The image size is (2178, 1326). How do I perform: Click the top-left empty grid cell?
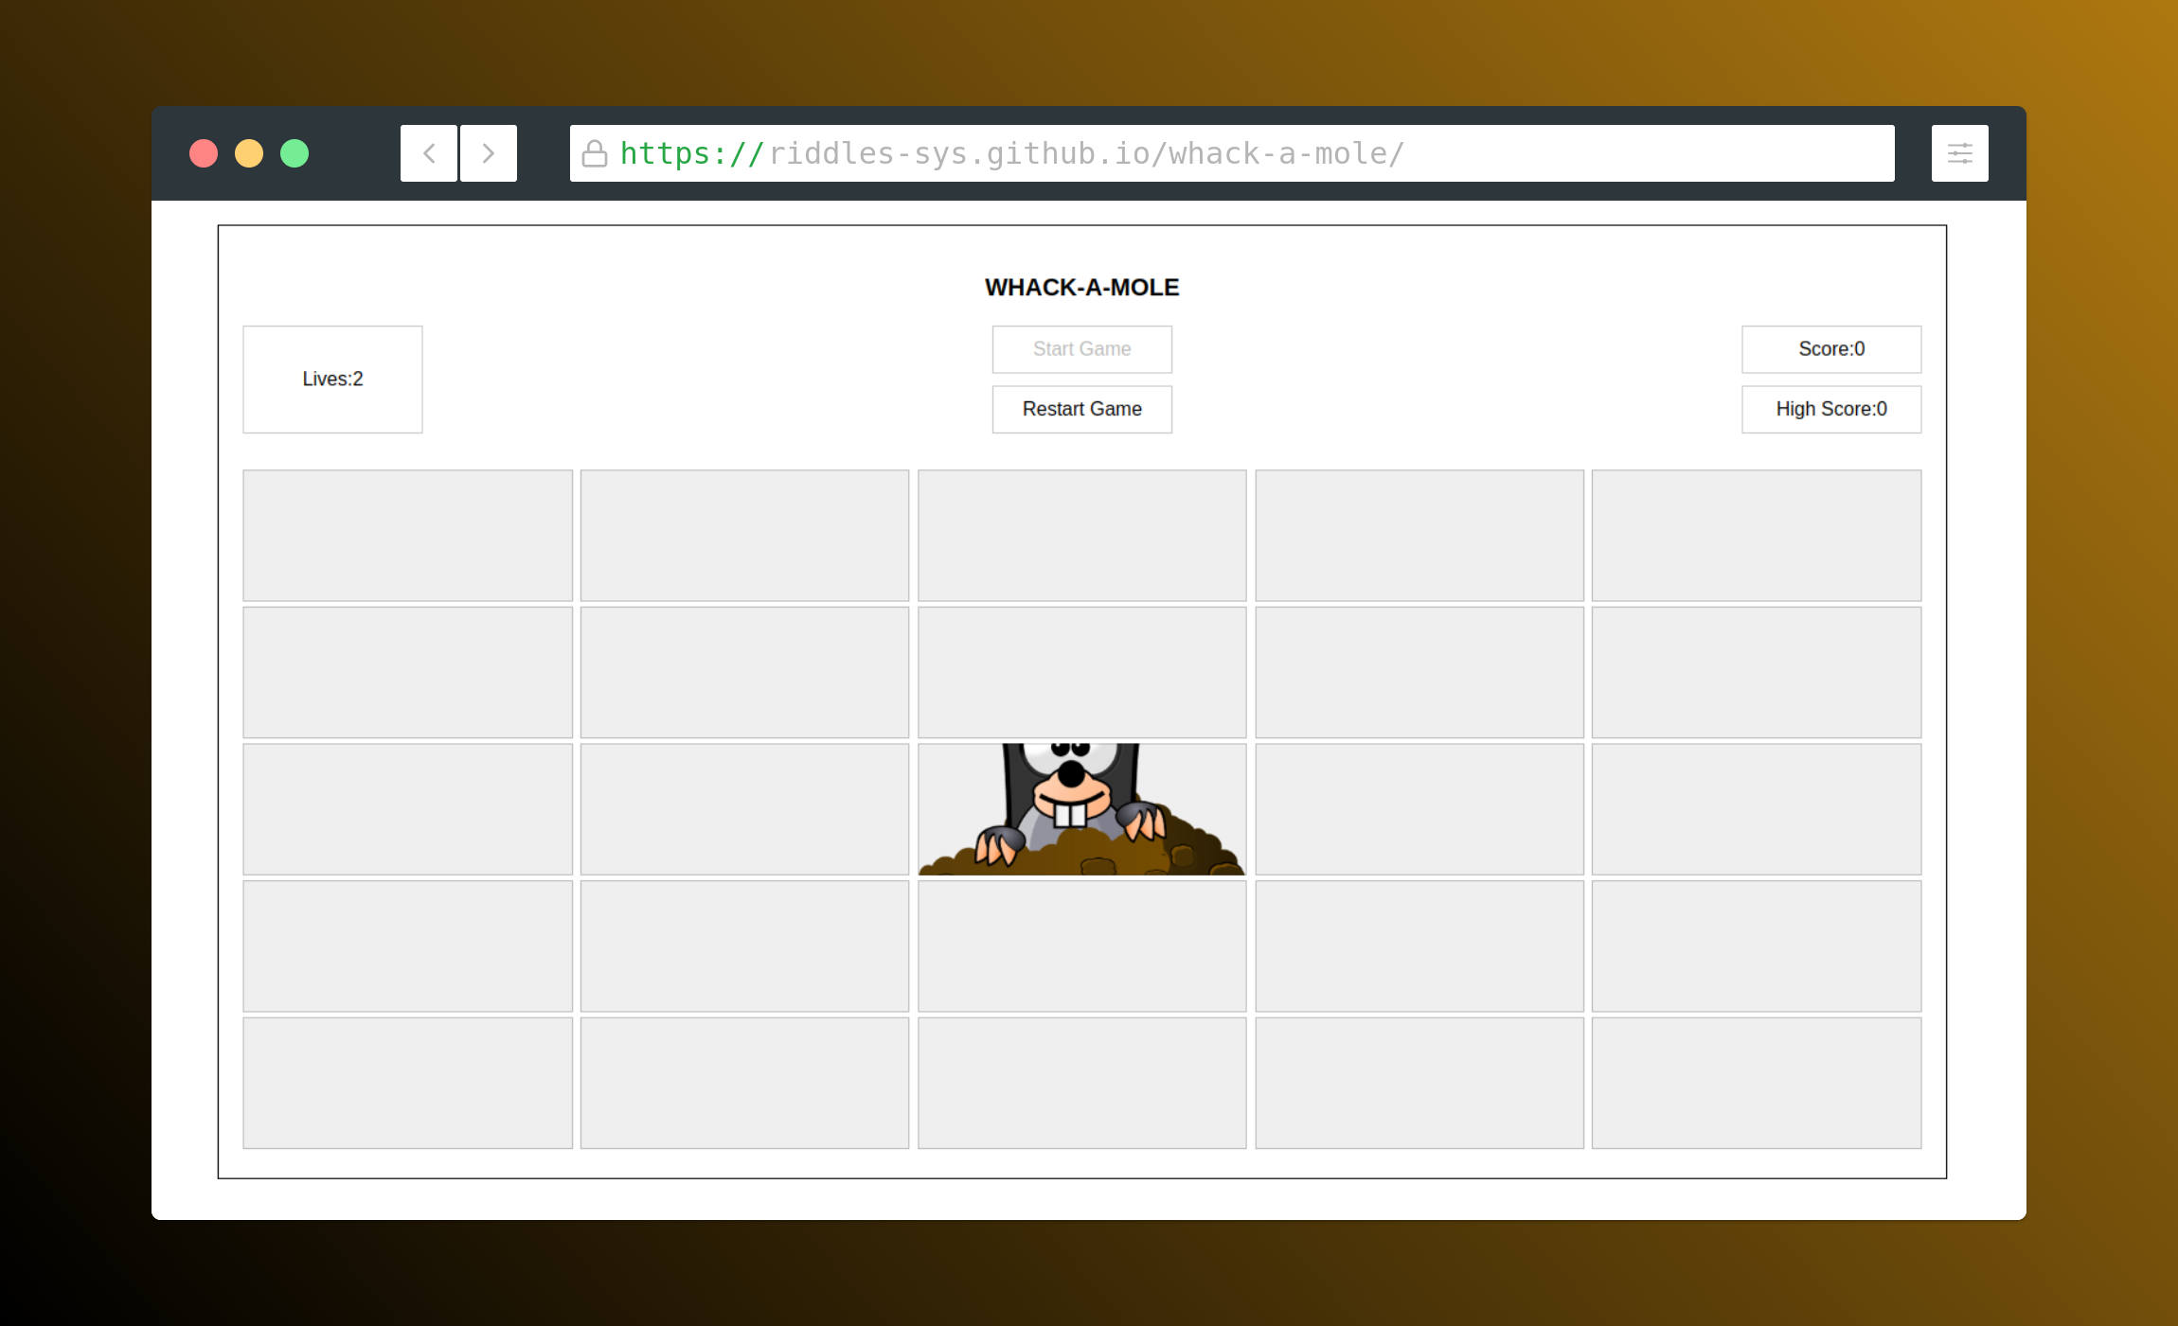(407, 535)
